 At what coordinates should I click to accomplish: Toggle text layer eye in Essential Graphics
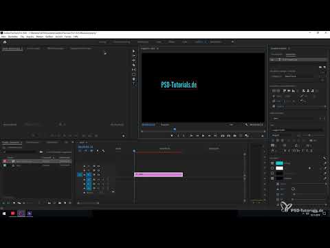coord(272,60)
